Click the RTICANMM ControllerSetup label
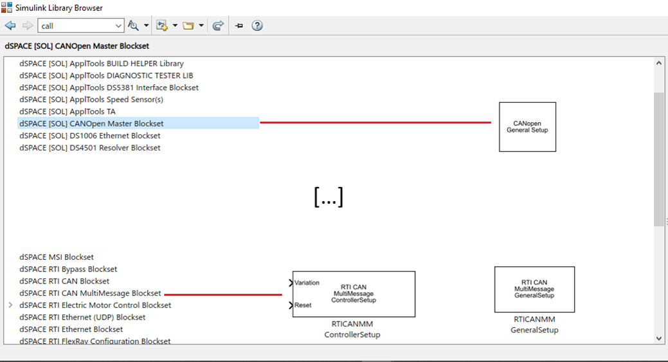The image size is (668, 362). click(352, 329)
